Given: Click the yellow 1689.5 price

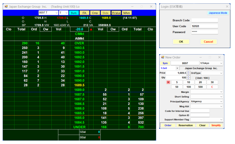Looking at the screenshot, I should click(80, 85).
